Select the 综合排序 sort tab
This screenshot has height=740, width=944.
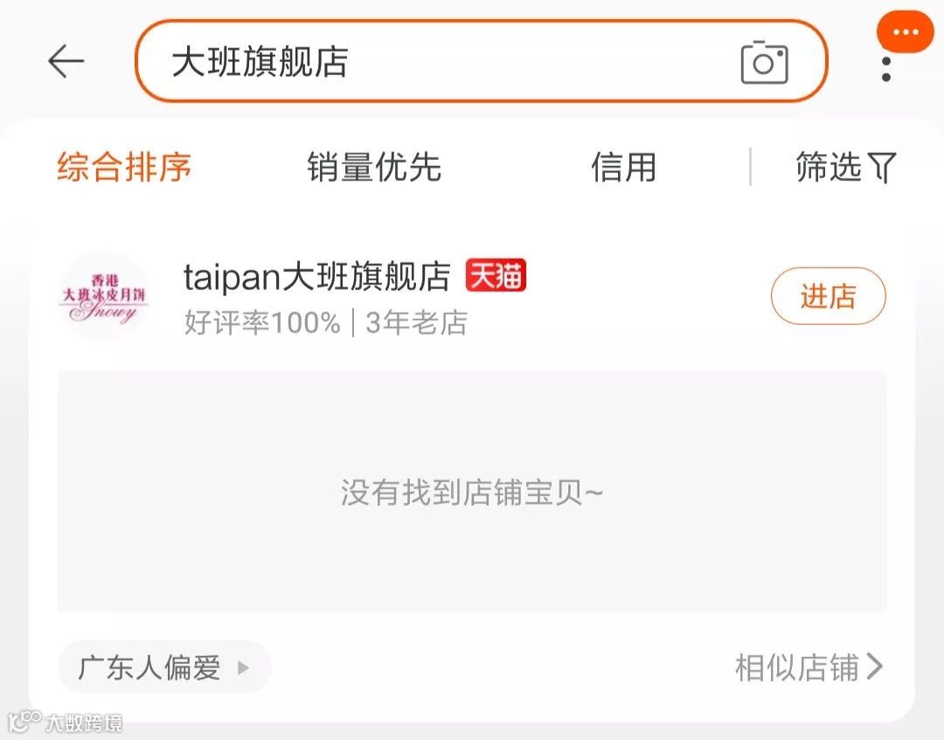click(x=124, y=167)
